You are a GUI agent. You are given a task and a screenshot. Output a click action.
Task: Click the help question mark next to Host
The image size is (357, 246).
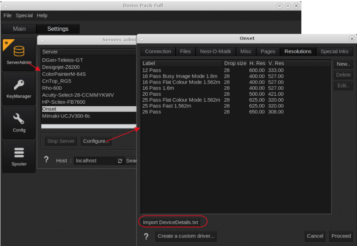[46, 160]
